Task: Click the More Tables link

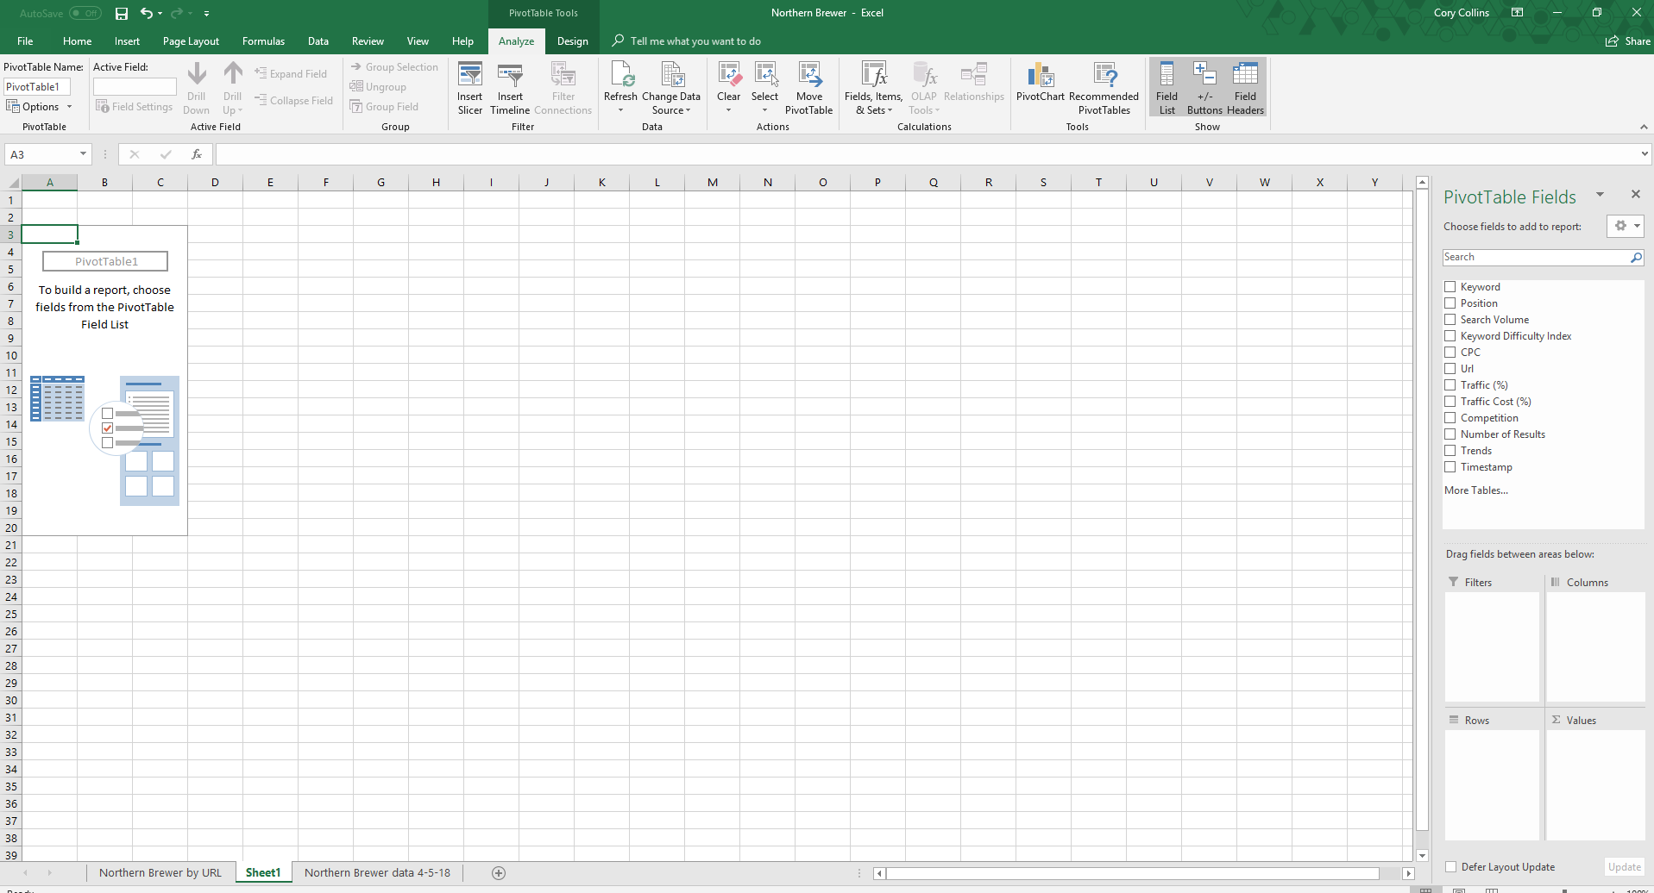Action: tap(1475, 490)
